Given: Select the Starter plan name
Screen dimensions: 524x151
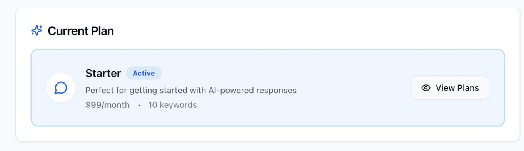Looking at the screenshot, I should click(x=103, y=73).
